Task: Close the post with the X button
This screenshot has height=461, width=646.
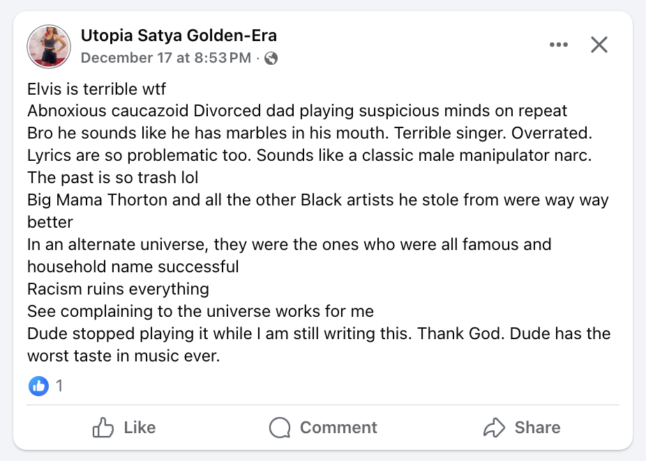Action: [x=599, y=45]
